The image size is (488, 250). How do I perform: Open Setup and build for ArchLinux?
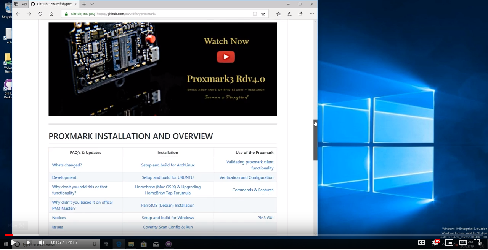point(168,165)
